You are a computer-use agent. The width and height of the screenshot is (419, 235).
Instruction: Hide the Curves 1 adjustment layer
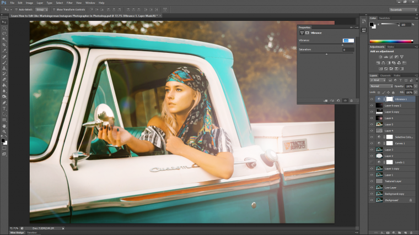click(x=372, y=143)
